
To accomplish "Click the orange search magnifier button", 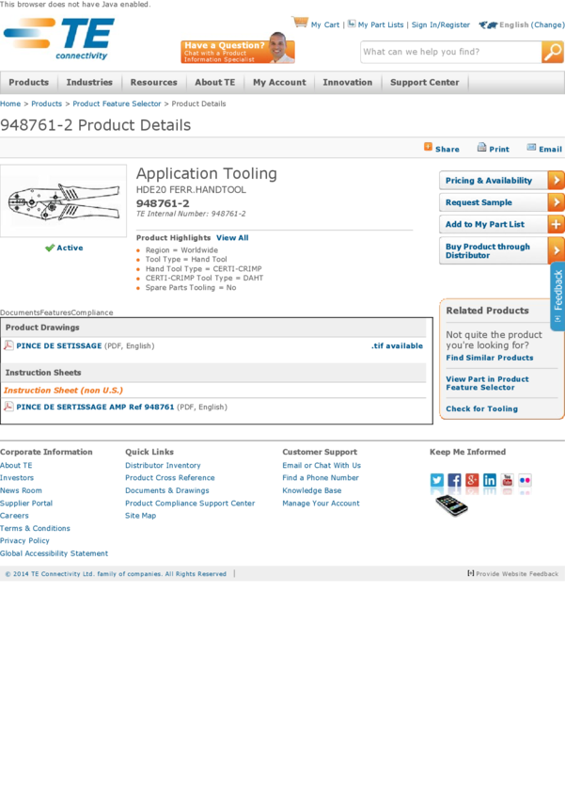I will click(553, 53).
